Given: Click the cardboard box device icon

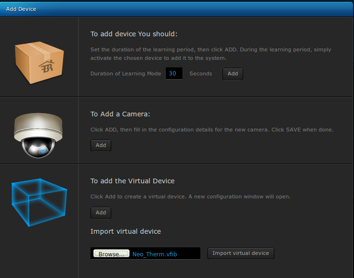Looking at the screenshot, I should pyautogui.click(x=39, y=63).
